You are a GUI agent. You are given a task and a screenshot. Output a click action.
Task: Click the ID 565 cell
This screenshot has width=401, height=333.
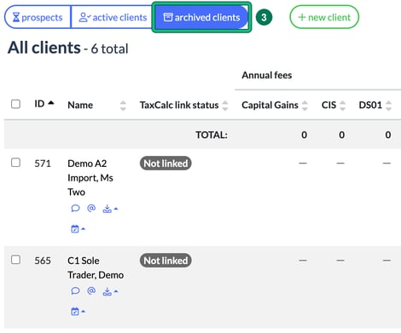[43, 261]
